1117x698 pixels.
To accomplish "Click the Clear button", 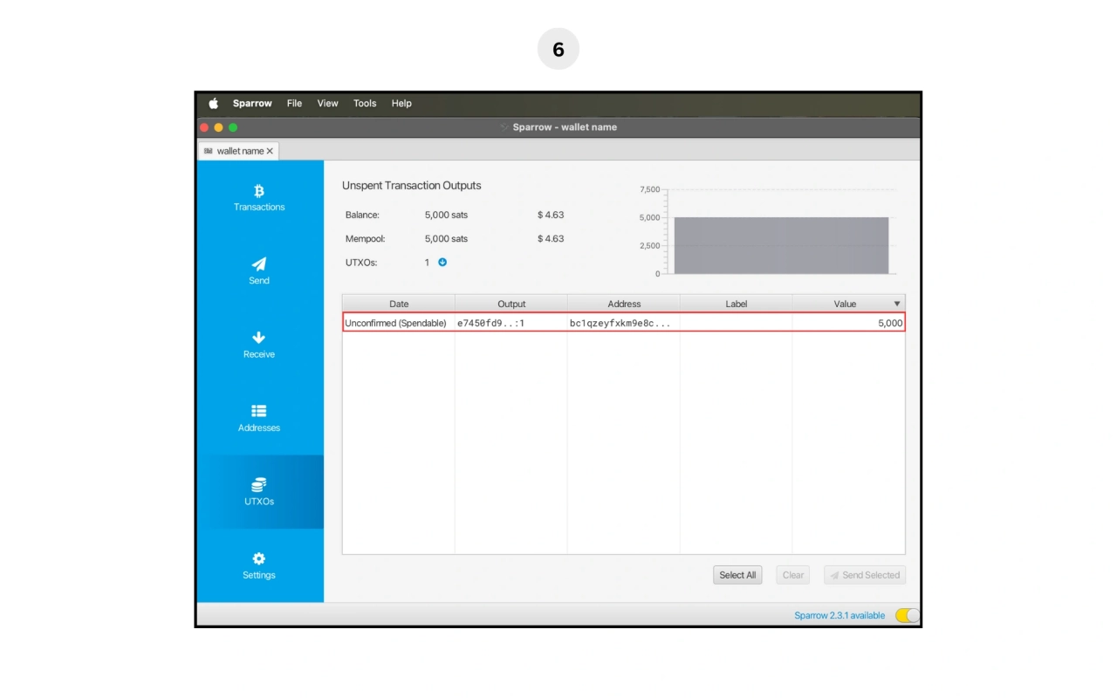I will tap(793, 575).
